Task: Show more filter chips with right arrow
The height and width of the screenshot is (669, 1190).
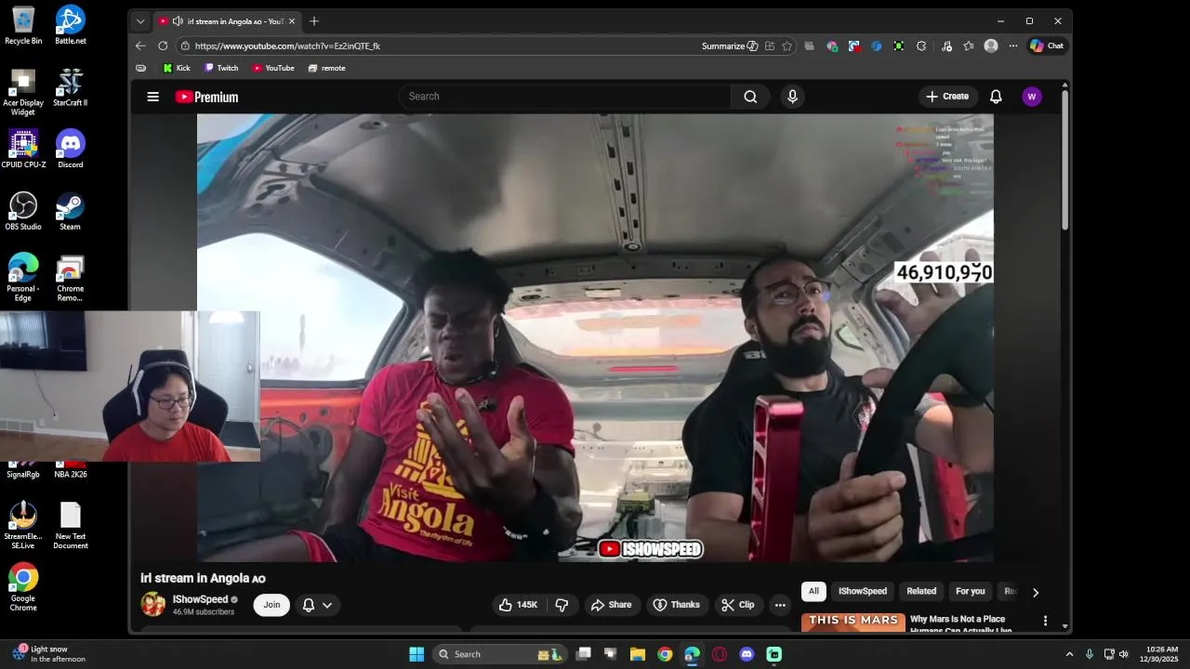Action: (1036, 592)
